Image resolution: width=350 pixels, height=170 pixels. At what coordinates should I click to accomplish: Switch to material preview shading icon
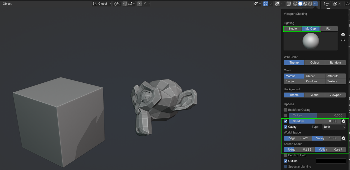(x=305, y=4)
